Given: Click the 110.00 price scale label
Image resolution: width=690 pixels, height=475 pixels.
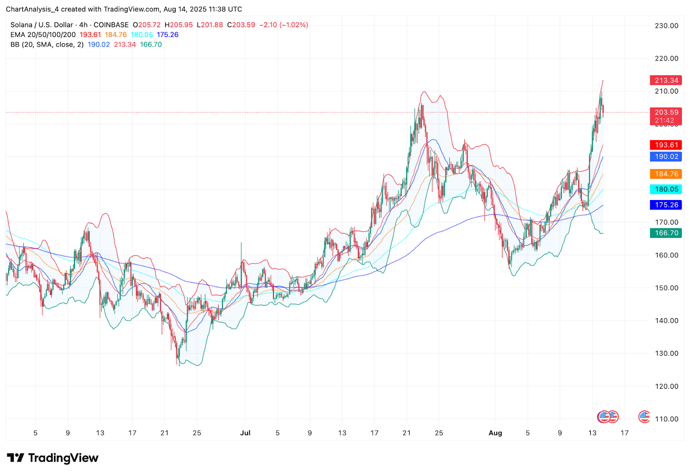Looking at the screenshot, I should (667, 419).
